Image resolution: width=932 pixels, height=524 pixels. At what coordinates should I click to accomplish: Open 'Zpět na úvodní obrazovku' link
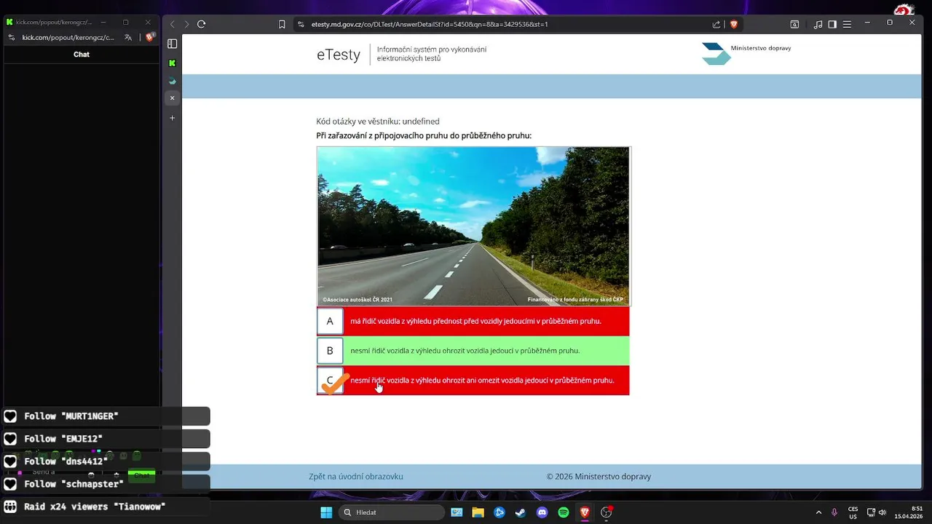[x=356, y=477]
